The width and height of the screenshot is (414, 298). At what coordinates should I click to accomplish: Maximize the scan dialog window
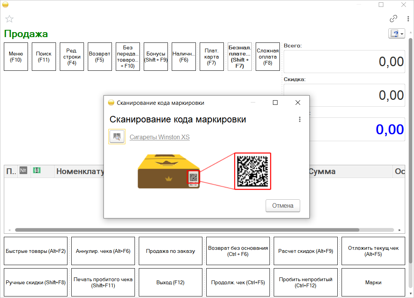275,103
